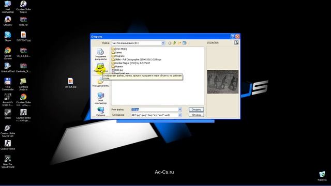Click the Back navigation button in dialog
Screen dimensions: 331x186
pyautogui.click(x=170, y=43)
